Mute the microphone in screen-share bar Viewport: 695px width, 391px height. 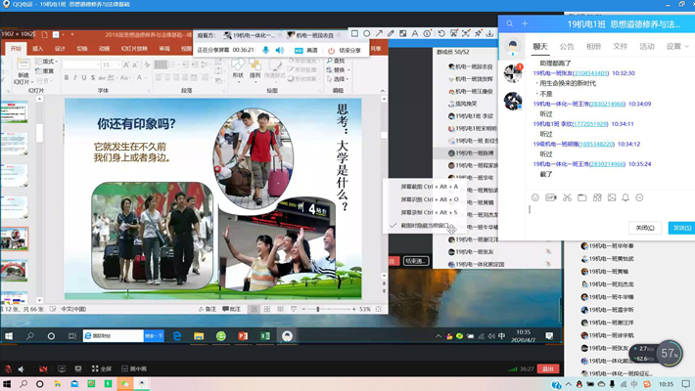tap(265, 50)
